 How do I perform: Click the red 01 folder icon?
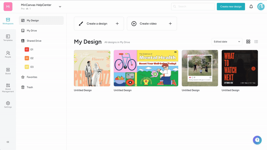[27, 49]
